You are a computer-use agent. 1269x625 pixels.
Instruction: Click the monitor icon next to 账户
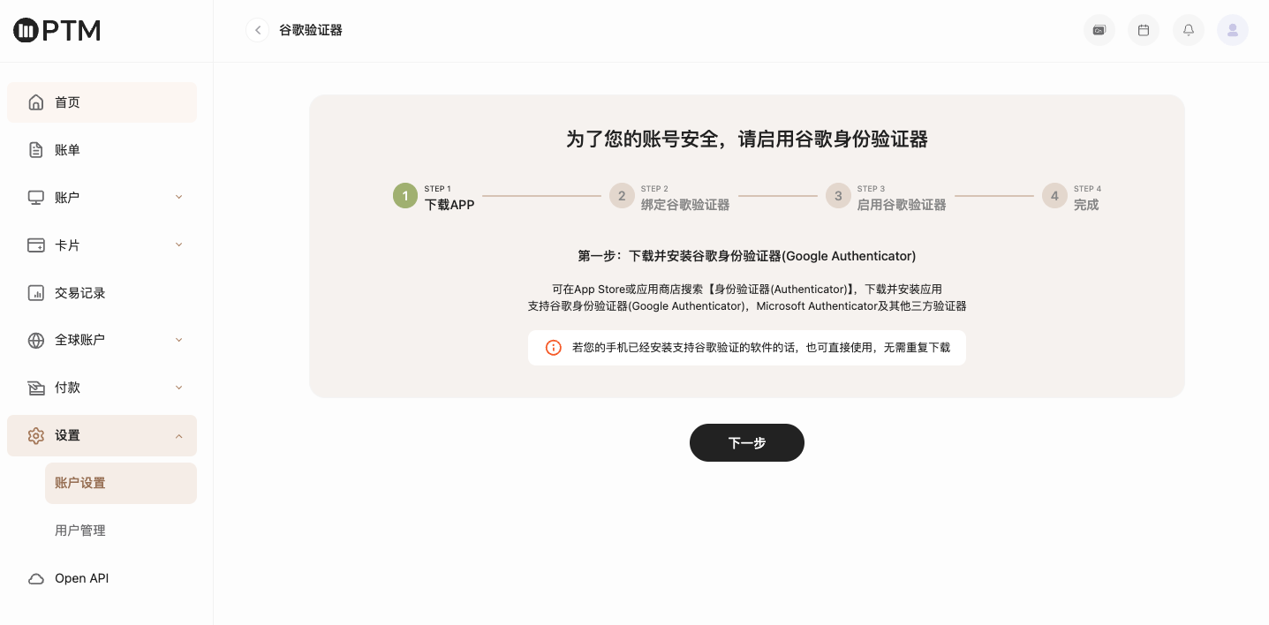tap(36, 198)
